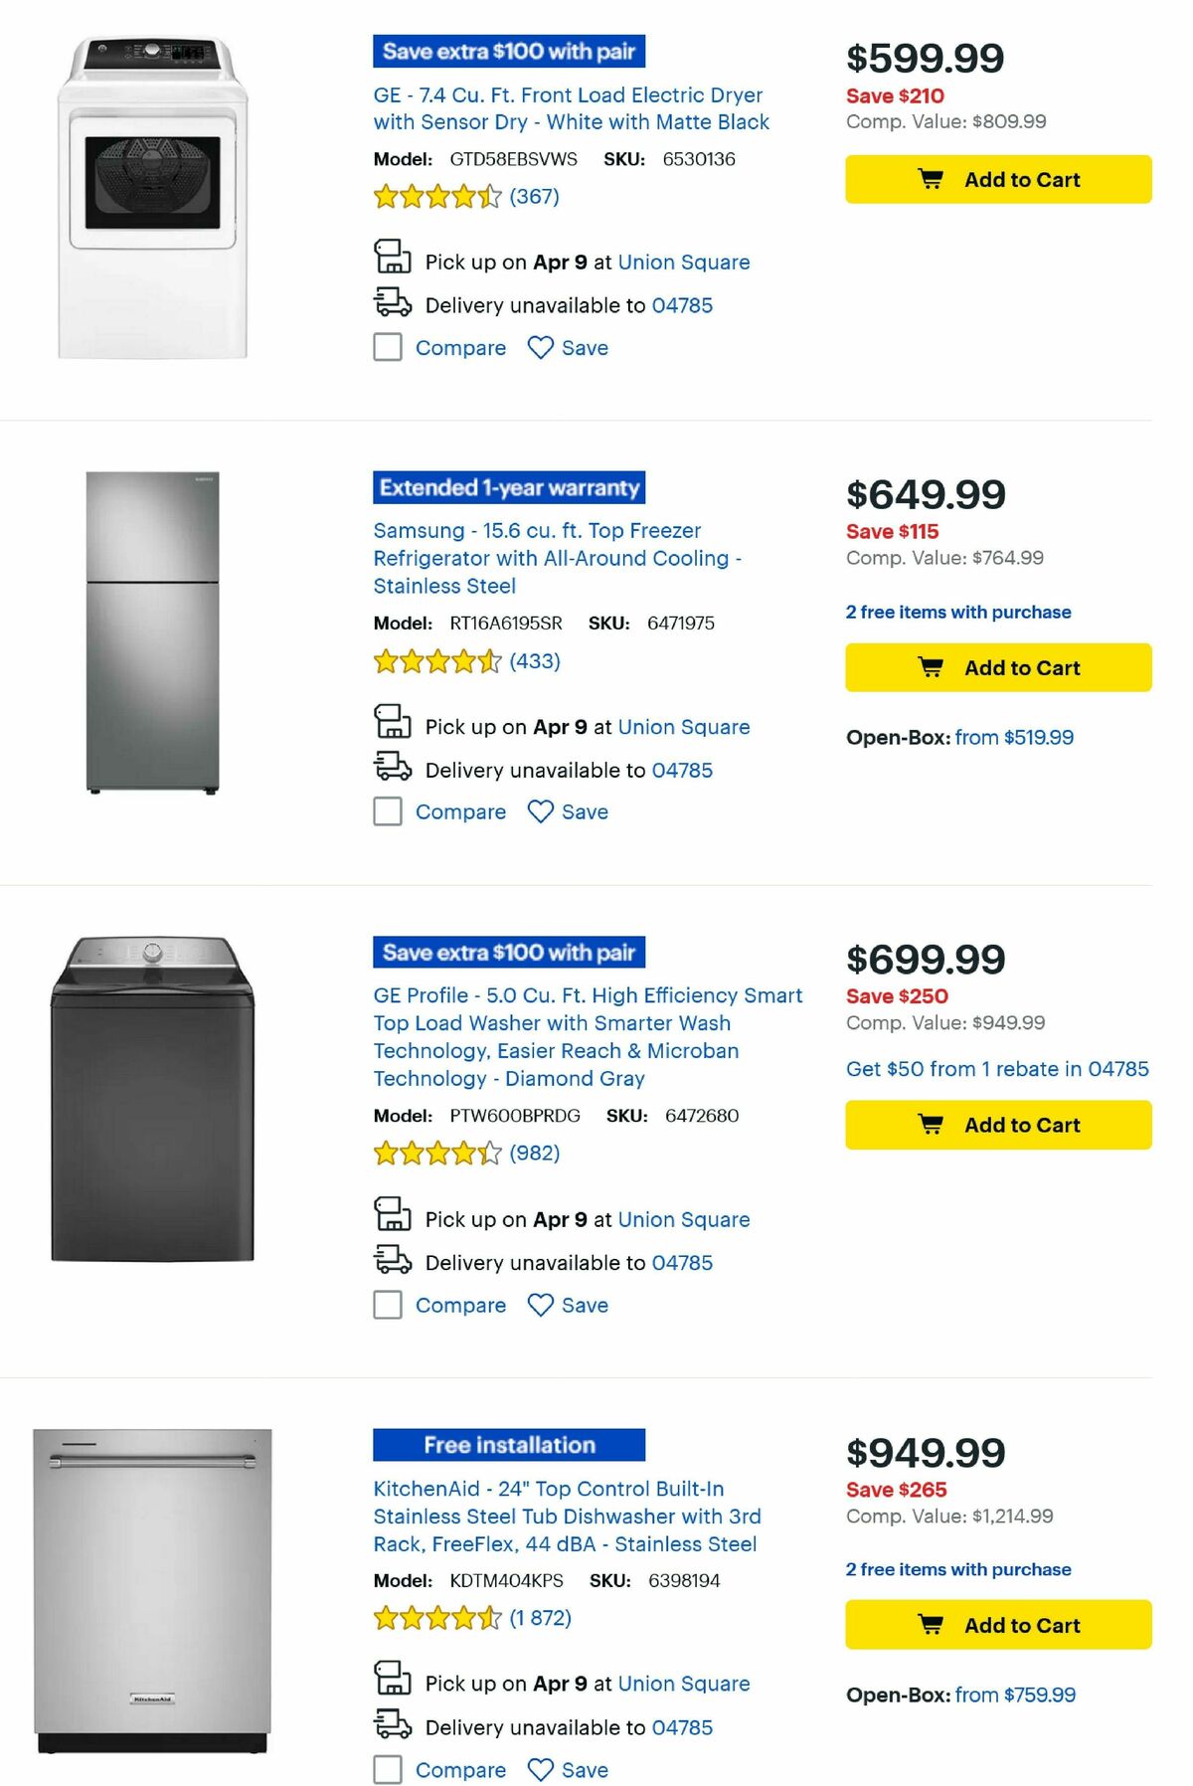Screen dimensions: 1193x1786
Task: Click the delivery truck icon for the GE Profile washer
Action: coord(392,1260)
